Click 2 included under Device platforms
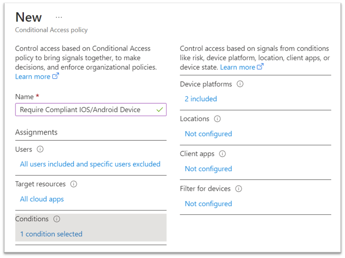Image resolution: width=345 pixels, height=258 pixels. pos(200,99)
